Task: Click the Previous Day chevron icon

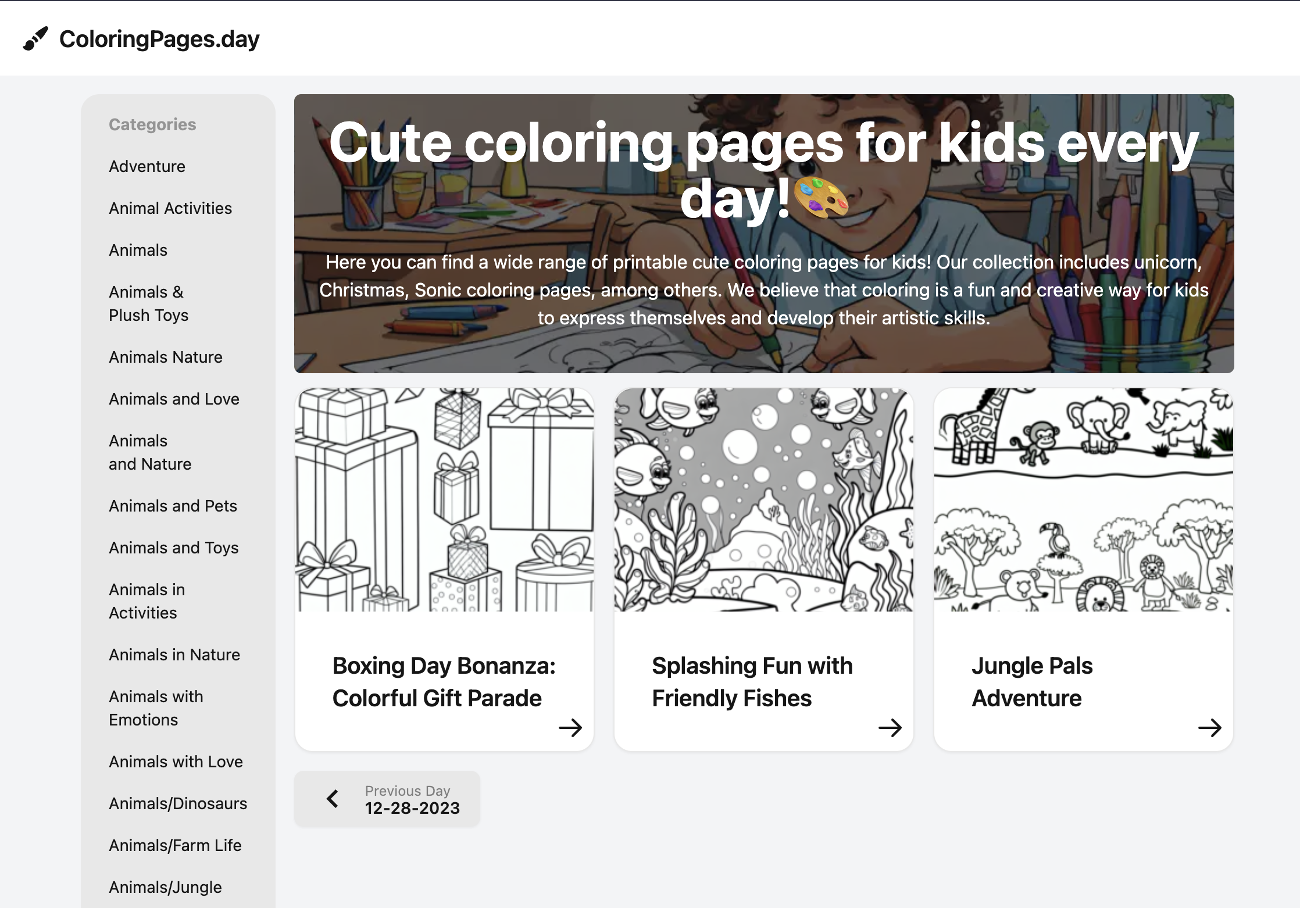Action: 333,799
